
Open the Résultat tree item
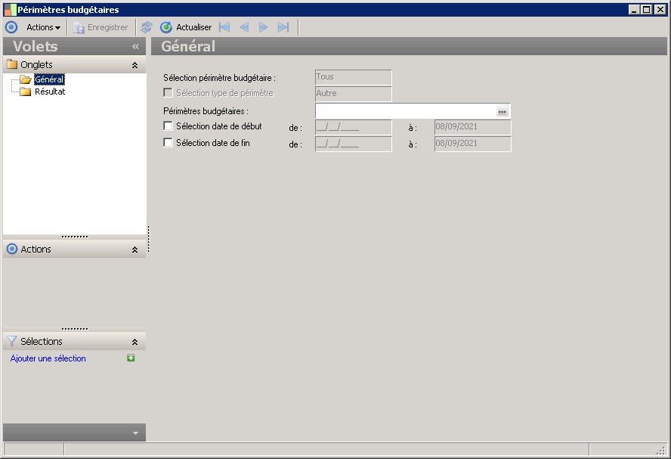coord(50,91)
